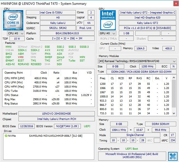Click the 1 GB GPU memory field
The height and width of the screenshot is (162, 179).
point(126,33)
